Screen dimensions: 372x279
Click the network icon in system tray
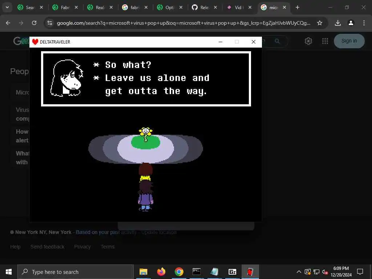tap(316, 272)
